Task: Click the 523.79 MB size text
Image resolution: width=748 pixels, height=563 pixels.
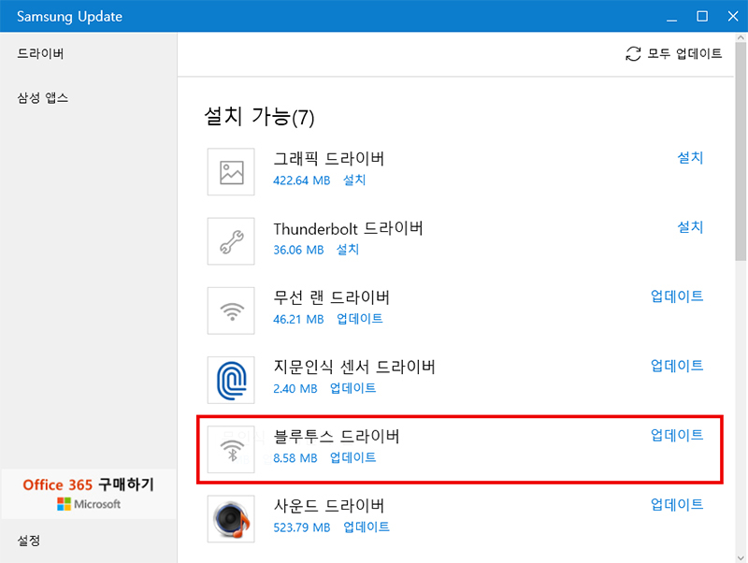Action: pyautogui.click(x=301, y=527)
